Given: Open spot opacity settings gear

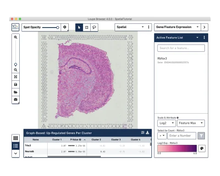Looking at the screenshot, I should click(x=65, y=27).
